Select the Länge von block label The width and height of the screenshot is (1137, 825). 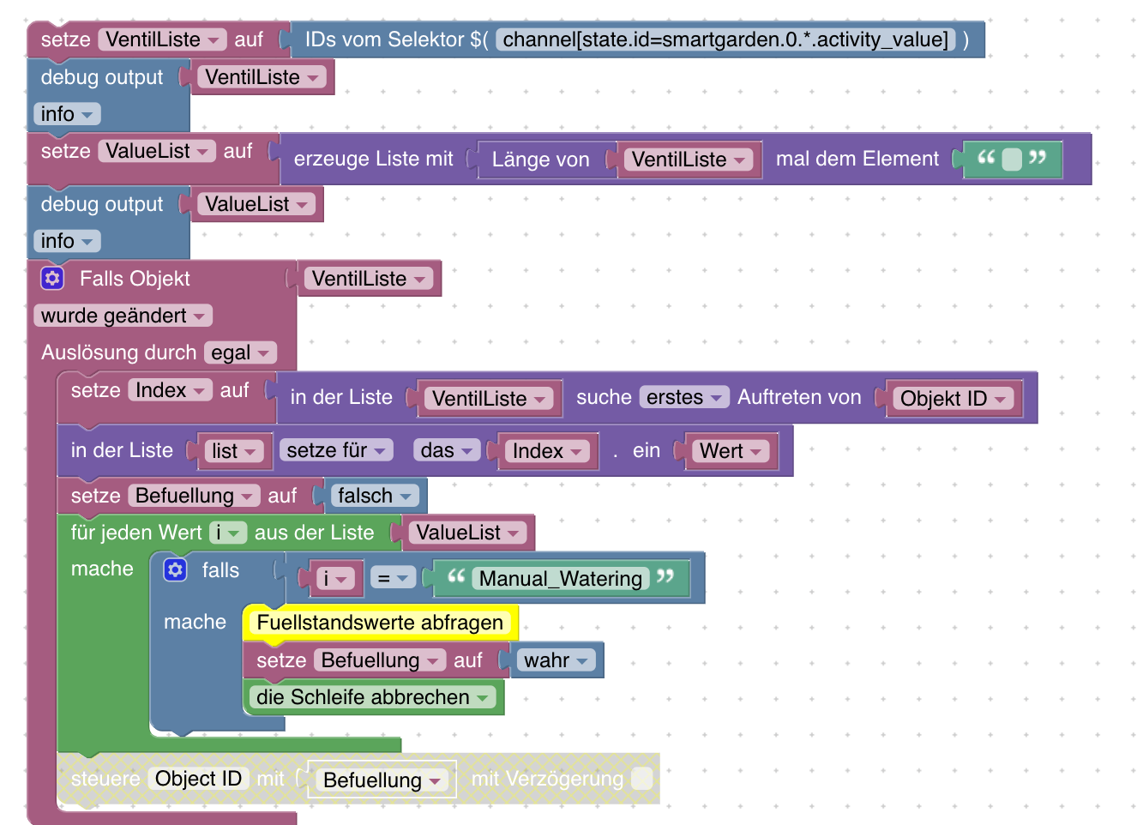click(x=540, y=160)
